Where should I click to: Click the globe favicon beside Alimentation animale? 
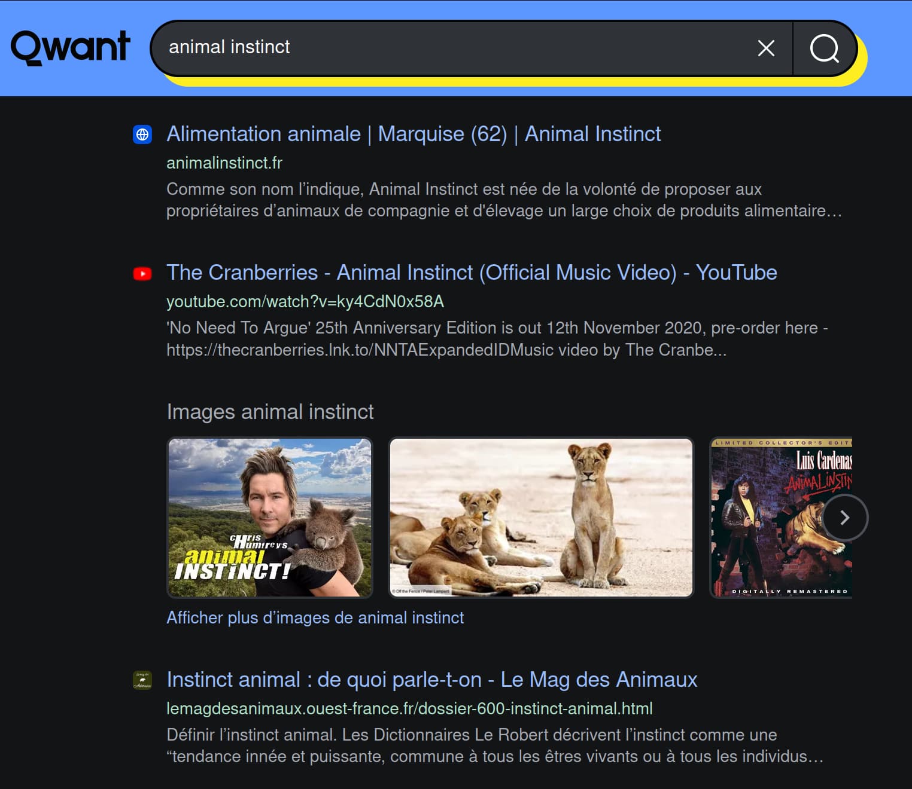coord(142,134)
